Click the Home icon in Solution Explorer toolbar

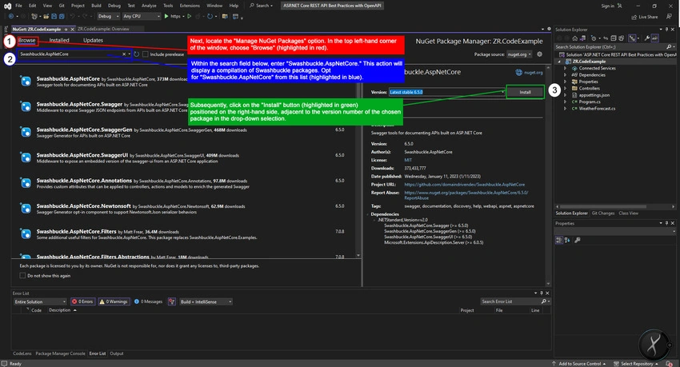(x=574, y=38)
